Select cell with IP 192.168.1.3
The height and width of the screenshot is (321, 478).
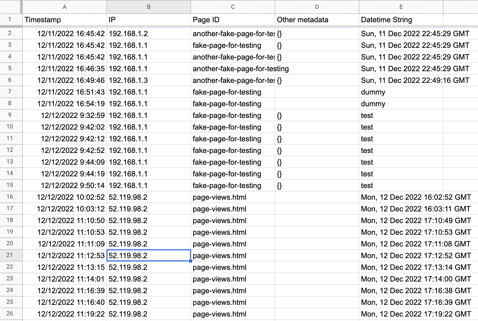pos(149,80)
